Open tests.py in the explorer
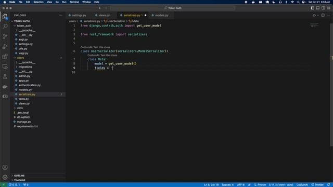Screen dimensions: 333x187 point(23,99)
